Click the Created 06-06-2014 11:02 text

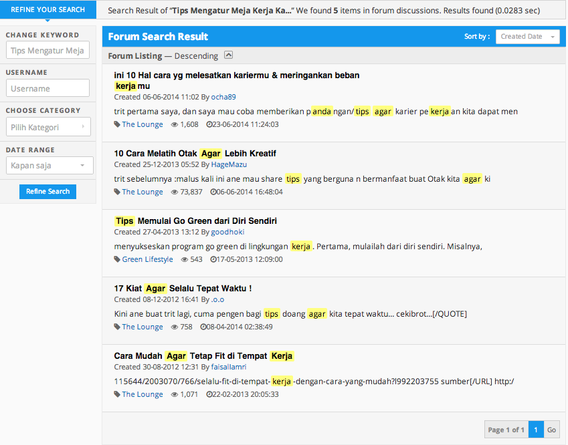(x=157, y=97)
